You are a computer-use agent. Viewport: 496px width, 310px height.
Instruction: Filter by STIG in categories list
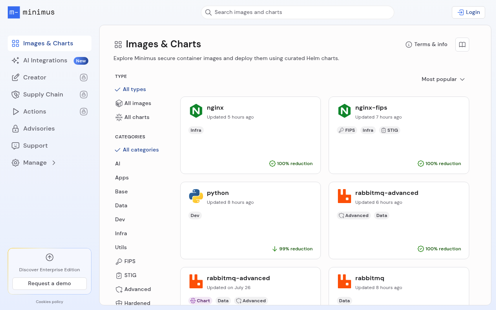click(x=126, y=275)
